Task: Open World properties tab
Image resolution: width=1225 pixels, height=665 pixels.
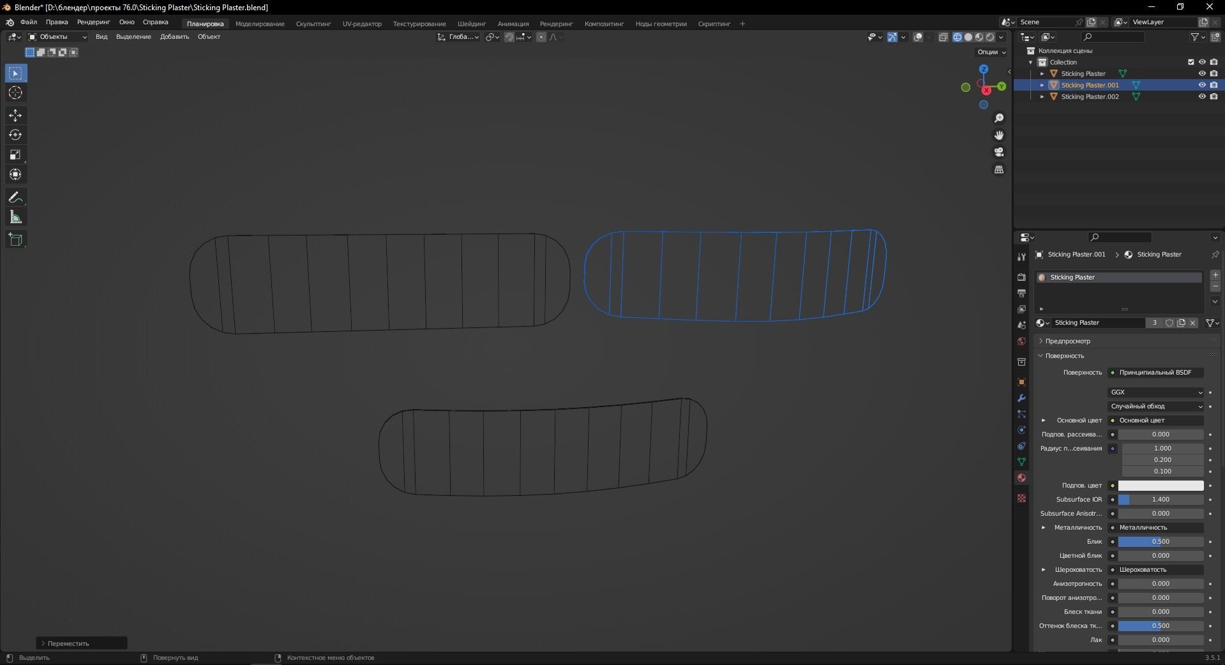Action: [x=1021, y=341]
